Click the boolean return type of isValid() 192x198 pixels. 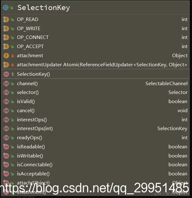click(x=178, y=102)
